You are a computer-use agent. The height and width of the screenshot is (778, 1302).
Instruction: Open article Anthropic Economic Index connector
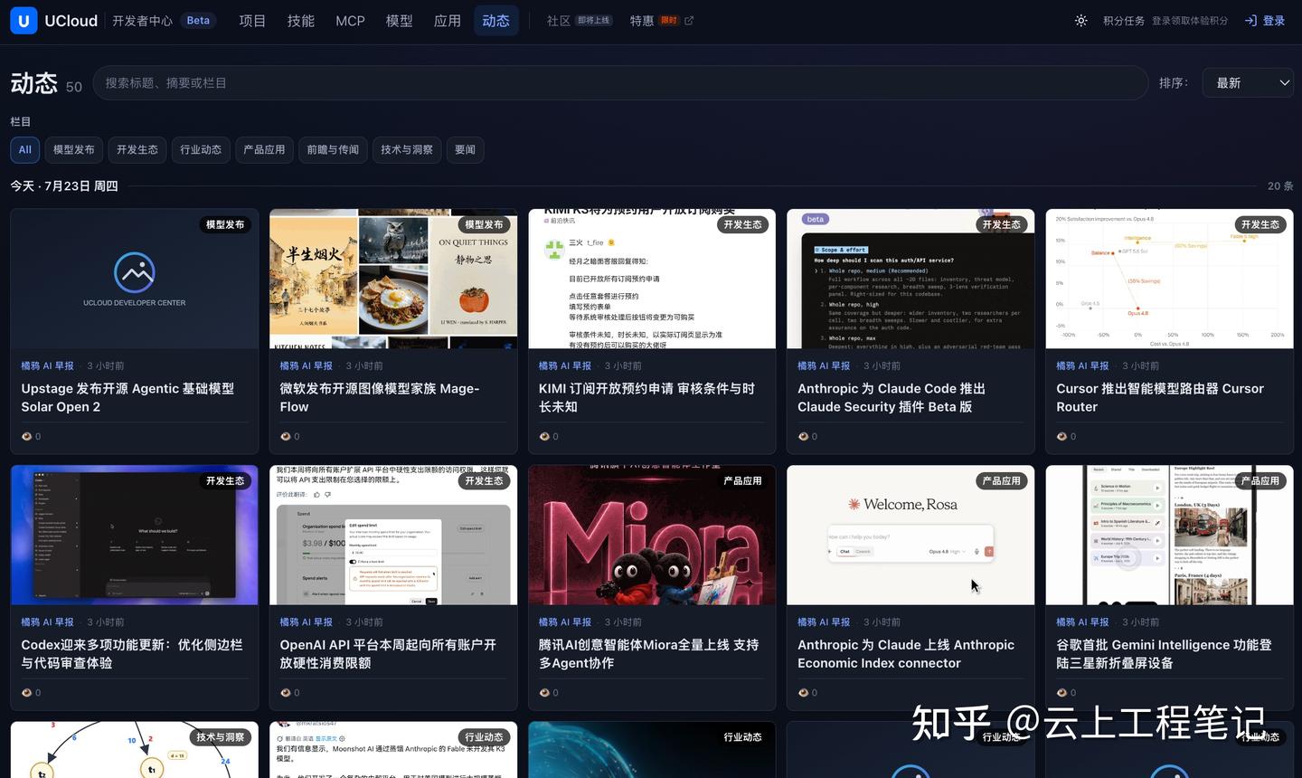click(x=906, y=654)
